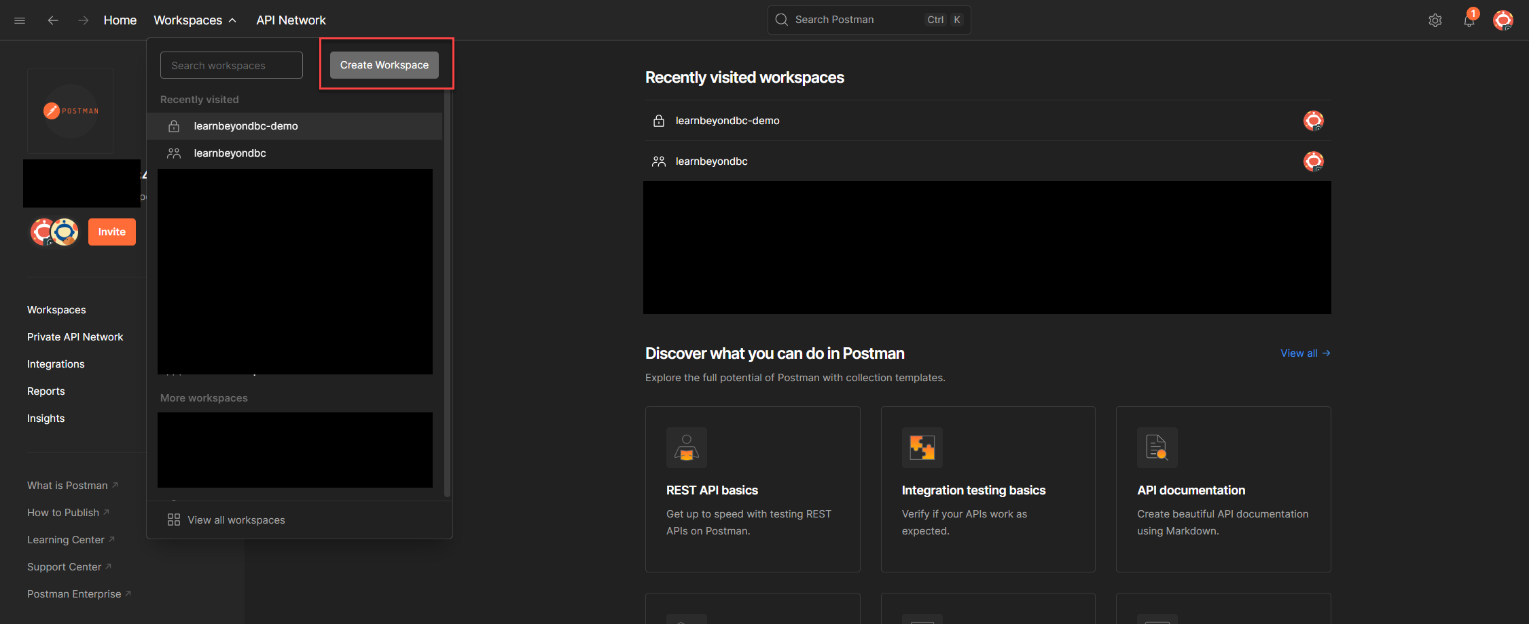The height and width of the screenshot is (624, 1529).
Task: Click the Ctrl K shortcut hint
Action: pyautogui.click(x=944, y=20)
